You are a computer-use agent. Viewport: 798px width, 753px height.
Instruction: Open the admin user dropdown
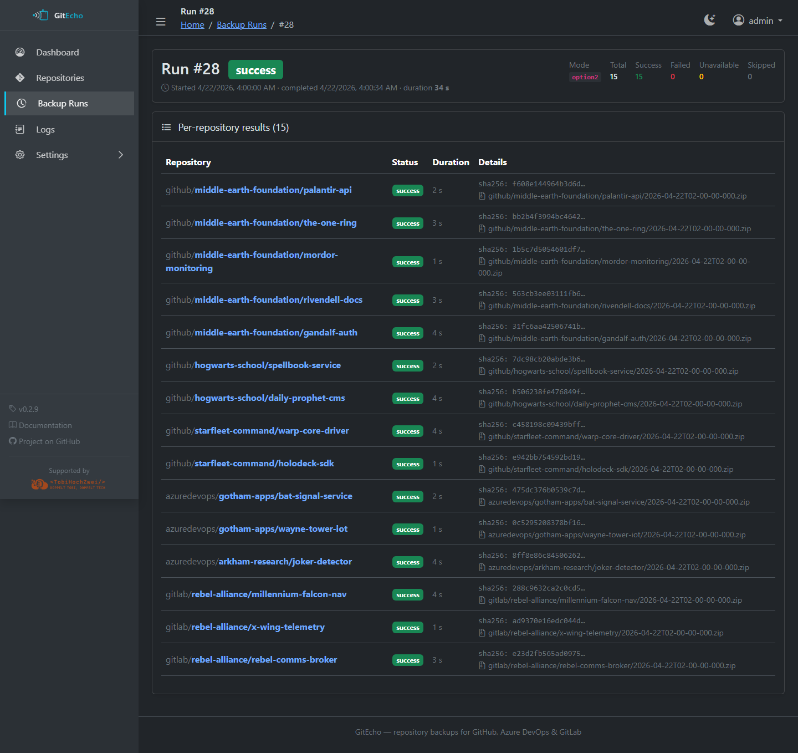pos(757,21)
